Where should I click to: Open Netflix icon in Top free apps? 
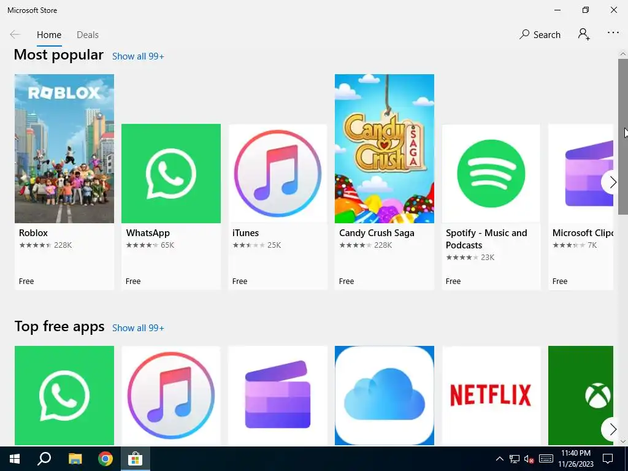[x=491, y=396]
